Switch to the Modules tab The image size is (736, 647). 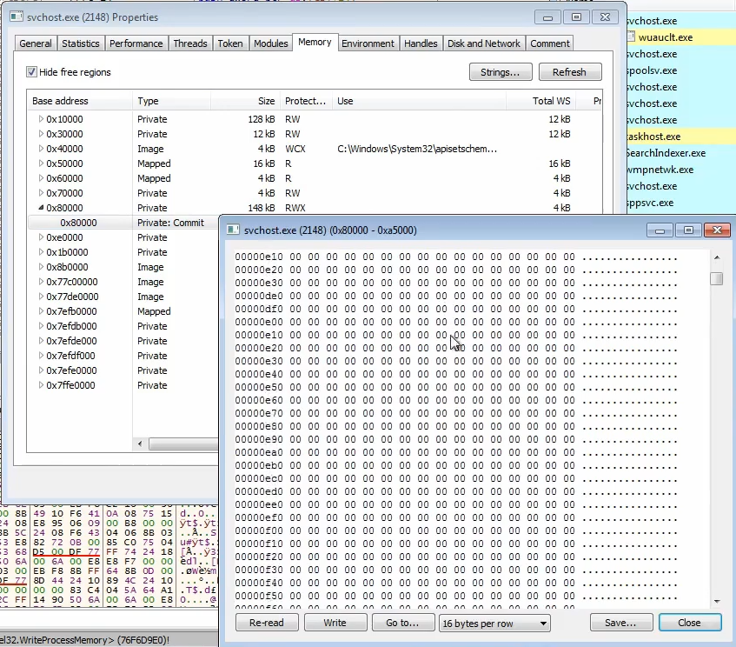point(270,43)
